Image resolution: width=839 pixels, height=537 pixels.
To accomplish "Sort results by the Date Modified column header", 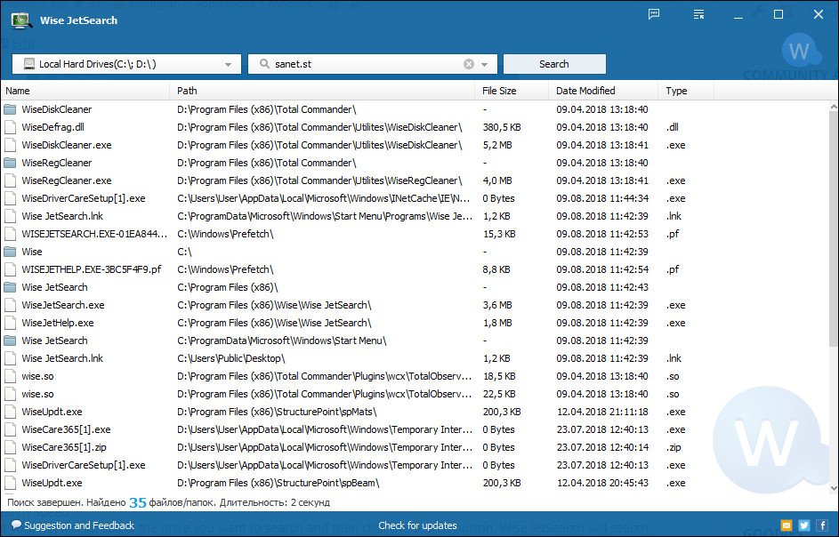I will pyautogui.click(x=603, y=91).
